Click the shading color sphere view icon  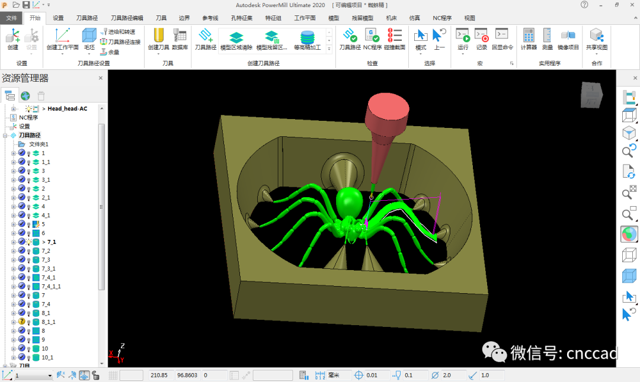pyautogui.click(x=628, y=235)
